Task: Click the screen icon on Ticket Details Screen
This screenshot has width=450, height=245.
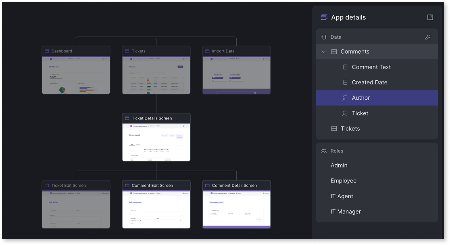Action: [x=127, y=118]
